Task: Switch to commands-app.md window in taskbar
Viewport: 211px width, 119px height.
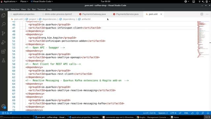Action: pyautogui.click(x=118, y=117)
